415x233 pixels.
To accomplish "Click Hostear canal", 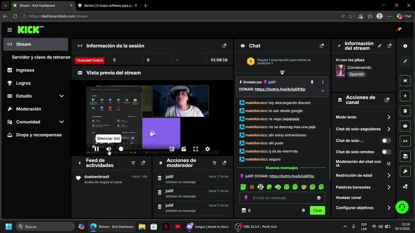I will click(349, 197).
